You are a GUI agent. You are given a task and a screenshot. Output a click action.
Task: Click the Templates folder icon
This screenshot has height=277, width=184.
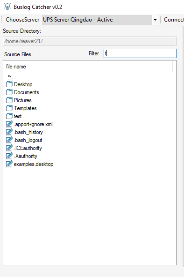(x=9, y=108)
